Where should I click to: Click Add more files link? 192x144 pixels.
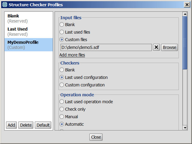(72, 55)
